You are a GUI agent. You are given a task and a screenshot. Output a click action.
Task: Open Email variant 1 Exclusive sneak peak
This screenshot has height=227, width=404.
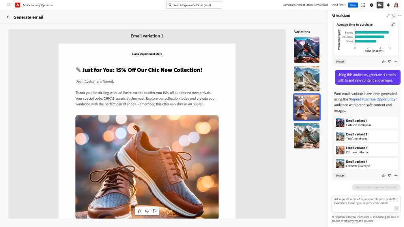click(x=366, y=123)
